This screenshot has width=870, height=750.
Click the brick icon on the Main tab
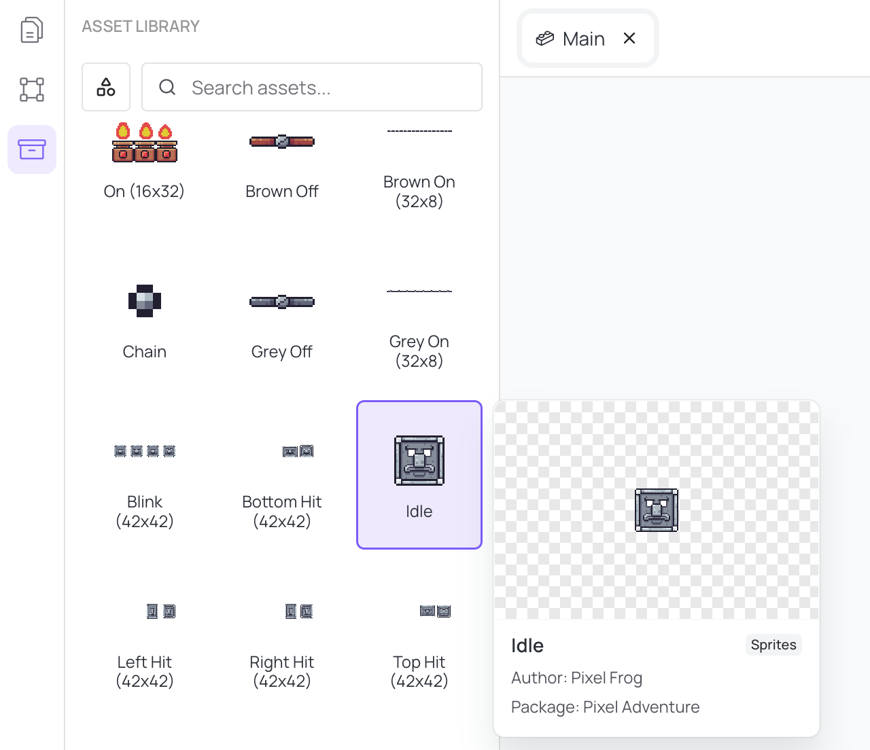point(544,38)
